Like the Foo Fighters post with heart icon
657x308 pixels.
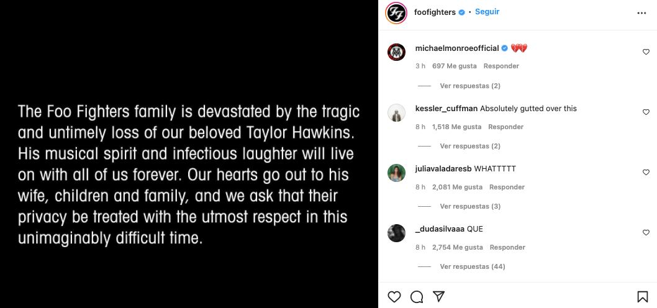[x=394, y=296]
